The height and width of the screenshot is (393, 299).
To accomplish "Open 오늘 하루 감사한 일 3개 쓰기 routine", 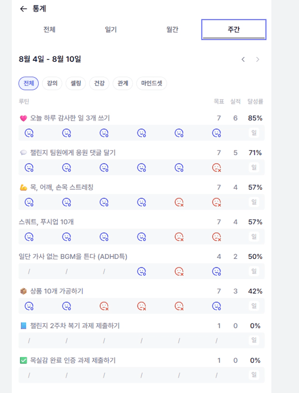I will pos(70,118).
